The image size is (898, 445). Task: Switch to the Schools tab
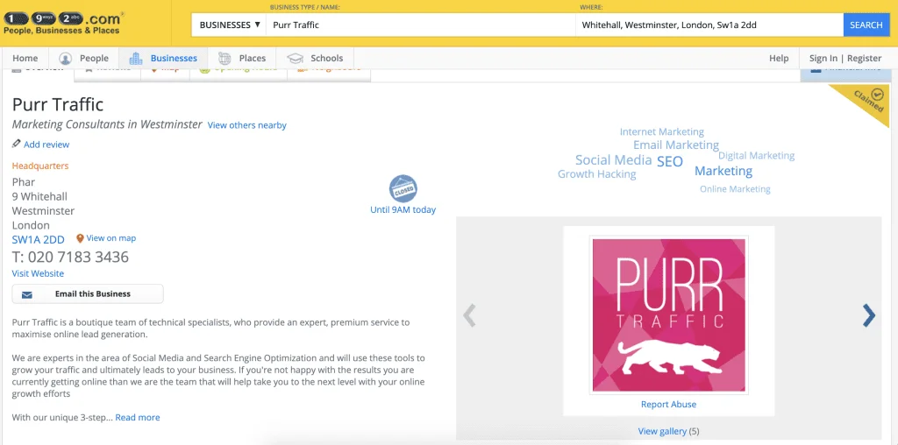[x=315, y=58]
